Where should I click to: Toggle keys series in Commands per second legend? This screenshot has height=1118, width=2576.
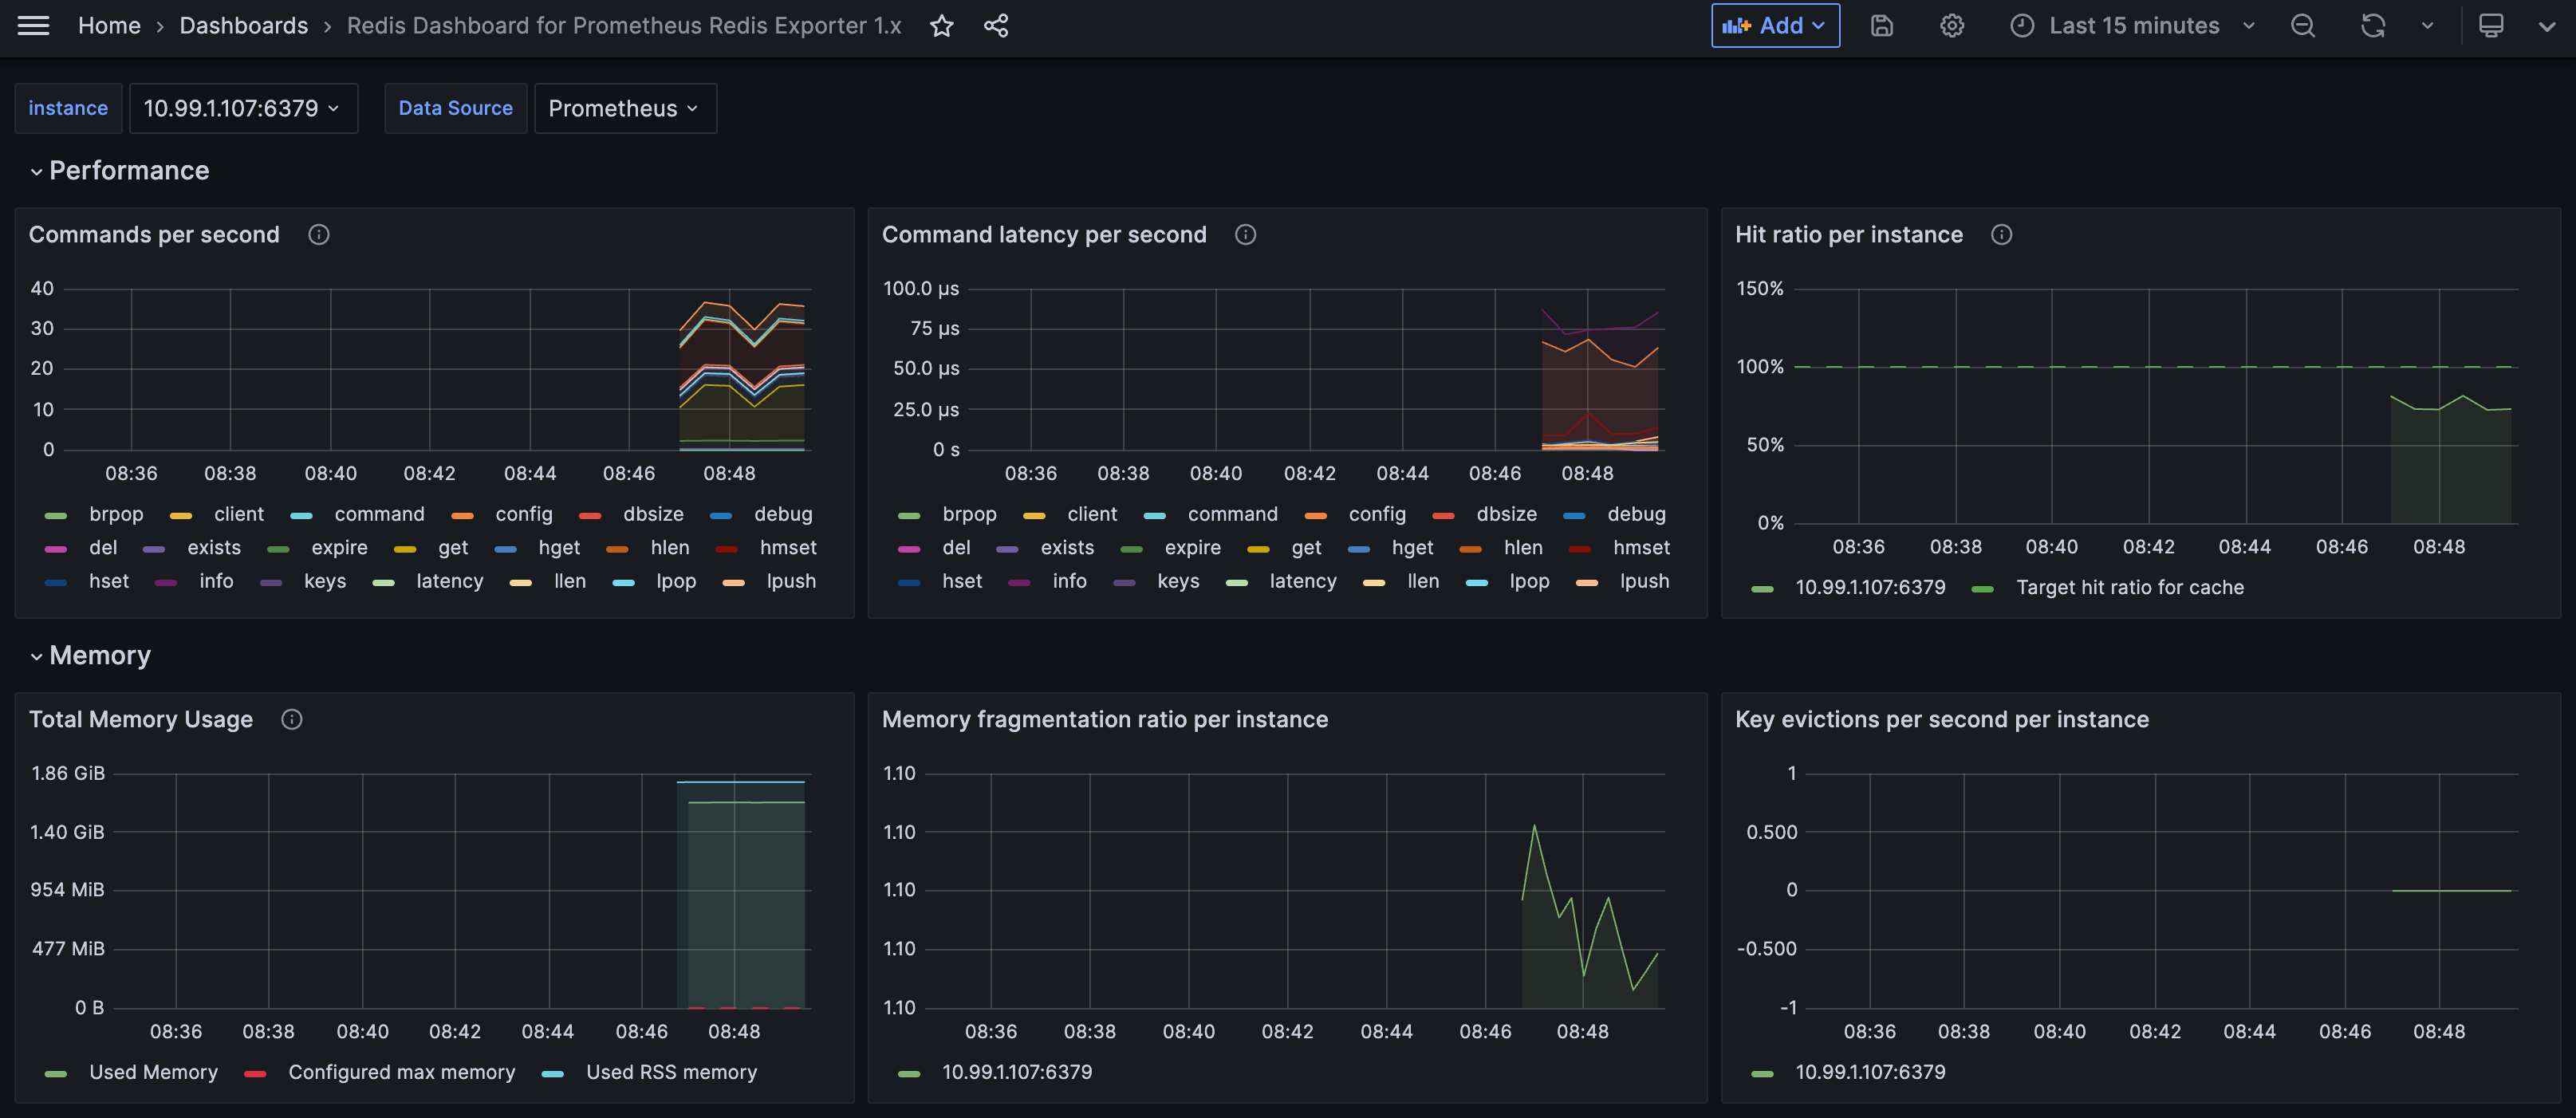pos(325,582)
